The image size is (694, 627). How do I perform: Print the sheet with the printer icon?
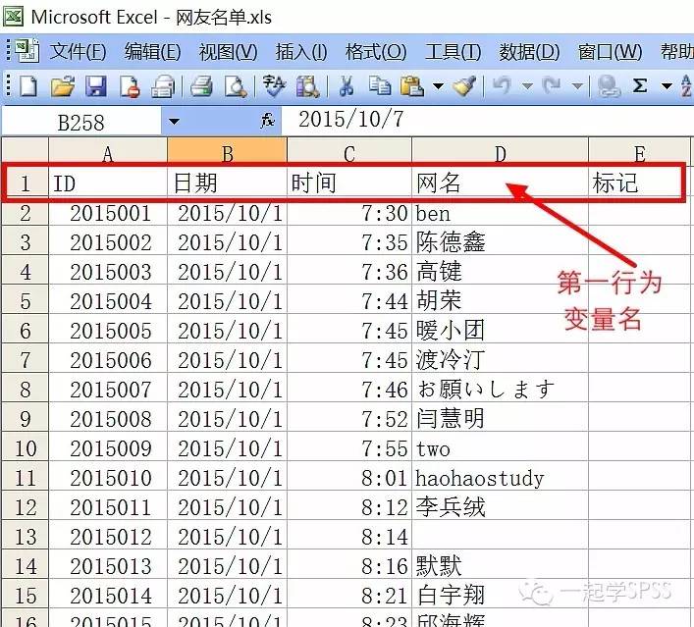pyautogui.click(x=201, y=85)
